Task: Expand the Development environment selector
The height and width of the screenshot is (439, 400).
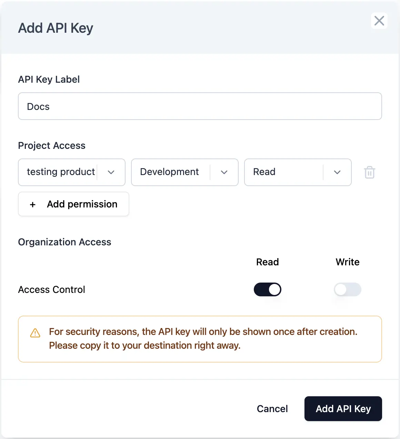Action: pos(170,172)
